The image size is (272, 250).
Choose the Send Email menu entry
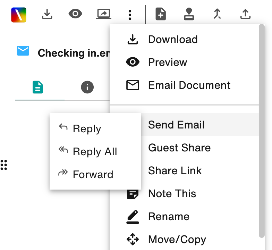199,125
